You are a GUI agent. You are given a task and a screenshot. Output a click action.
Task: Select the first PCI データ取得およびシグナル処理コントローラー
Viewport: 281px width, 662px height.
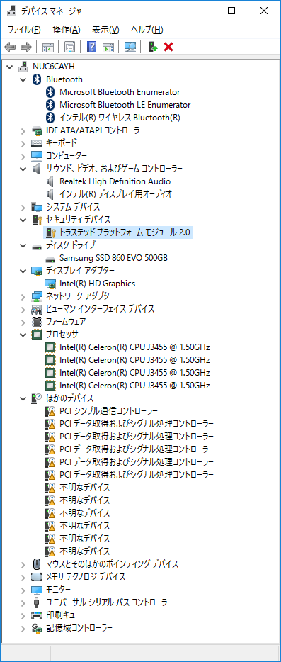137,423
